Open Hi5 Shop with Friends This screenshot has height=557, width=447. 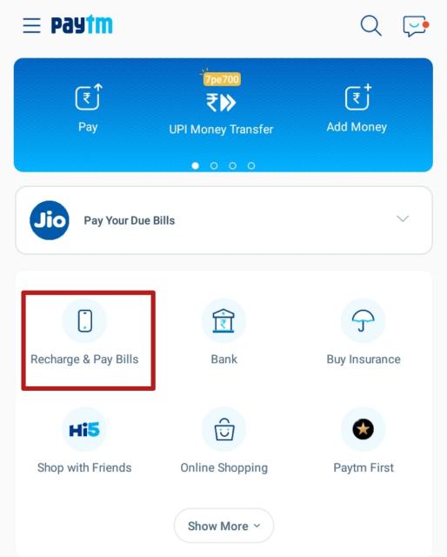84,429
